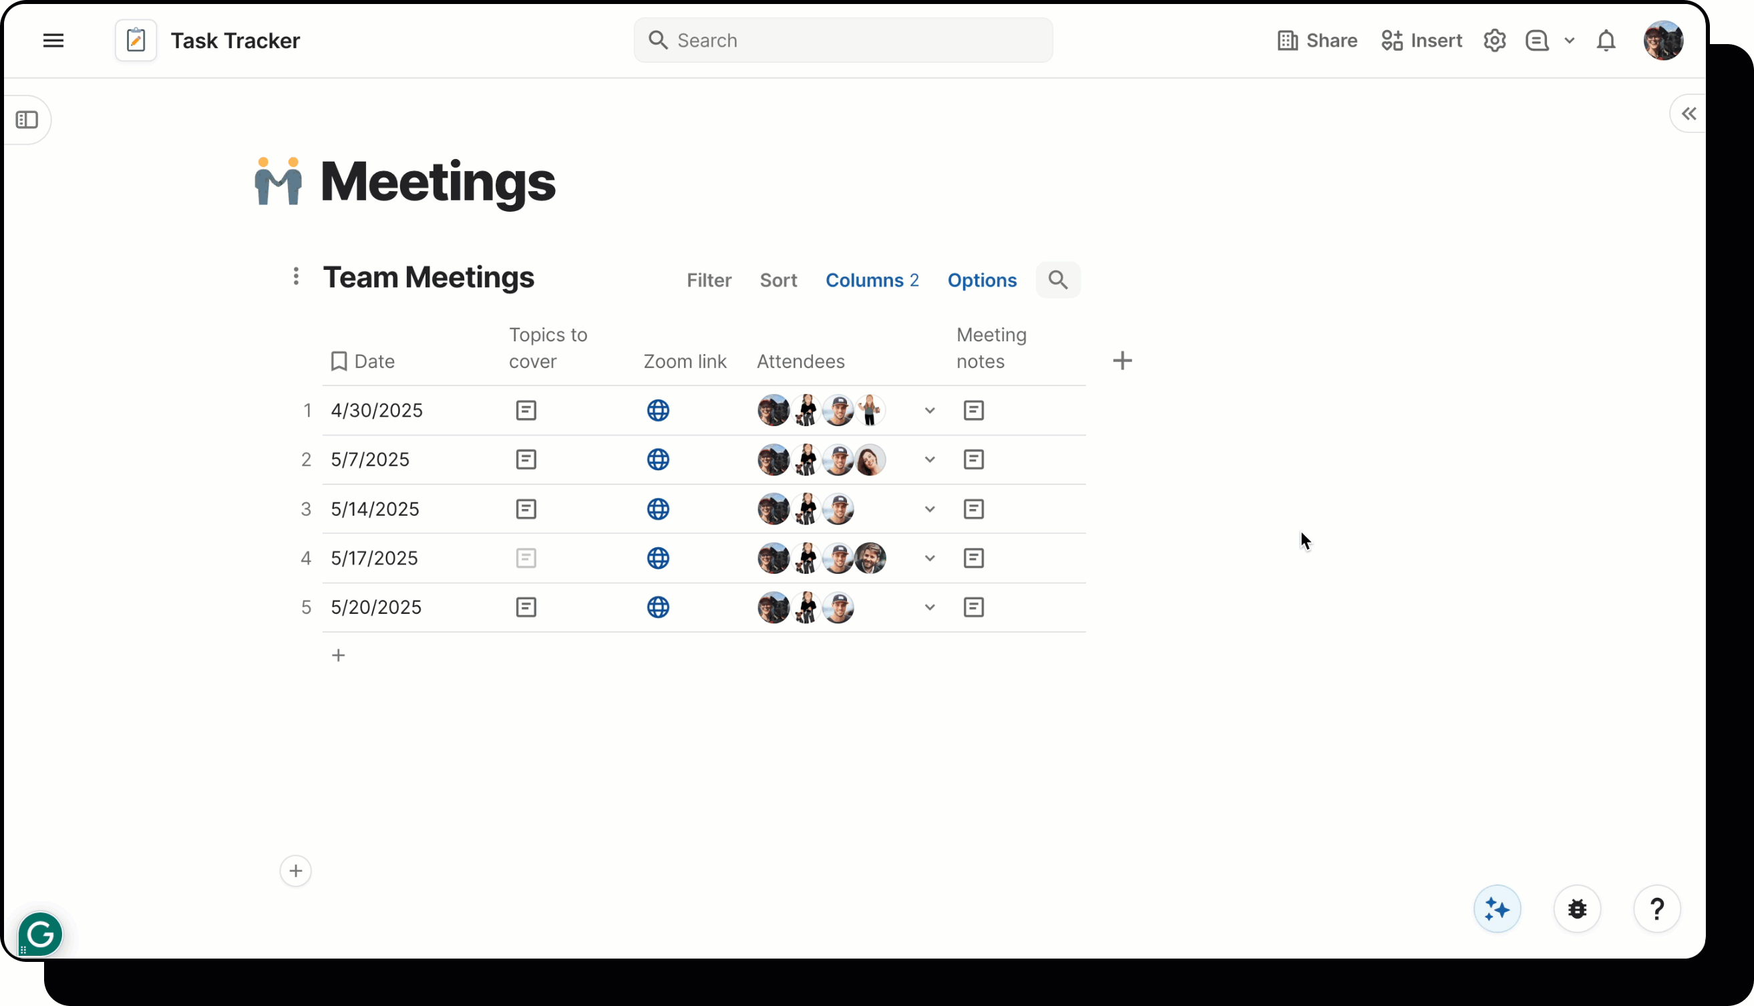Image resolution: width=1754 pixels, height=1006 pixels.
Task: Open help with the question mark button
Action: (x=1656, y=908)
